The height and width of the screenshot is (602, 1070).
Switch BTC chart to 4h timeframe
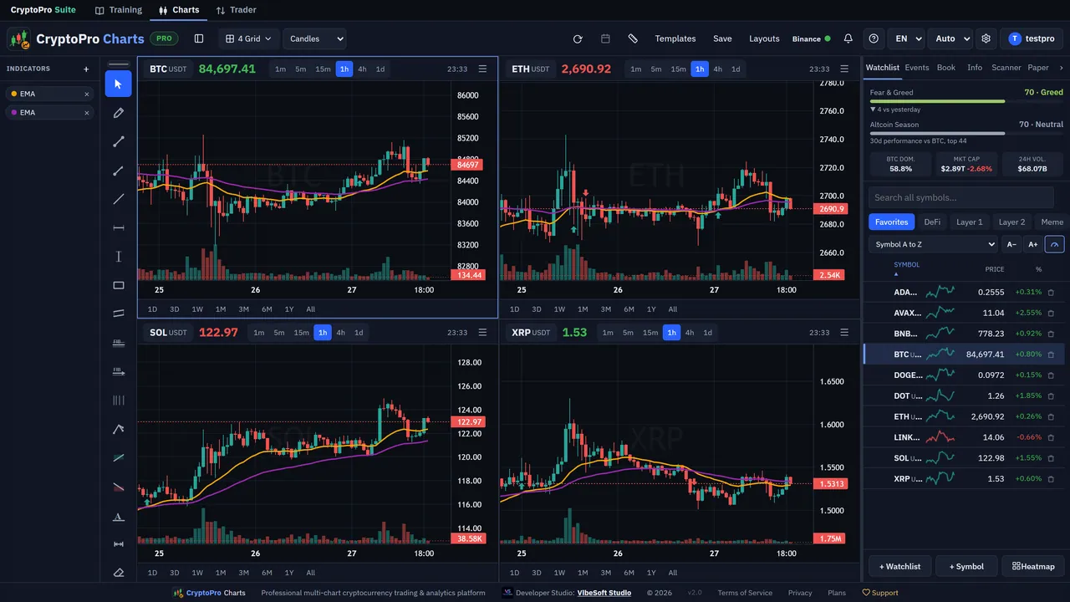[x=362, y=69]
